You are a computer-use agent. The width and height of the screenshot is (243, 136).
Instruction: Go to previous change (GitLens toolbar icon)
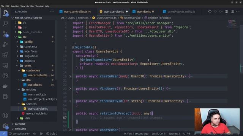click(210, 11)
